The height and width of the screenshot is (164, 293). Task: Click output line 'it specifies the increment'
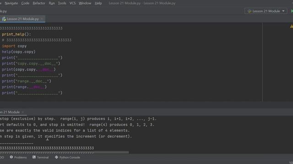(66, 137)
